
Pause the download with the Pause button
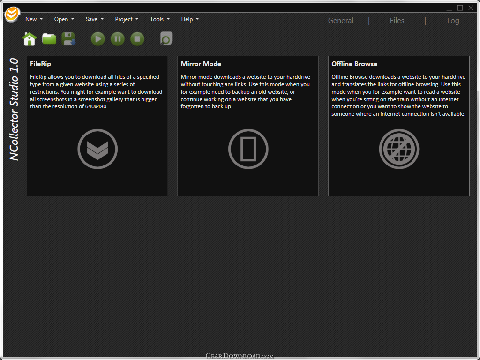[x=118, y=39]
